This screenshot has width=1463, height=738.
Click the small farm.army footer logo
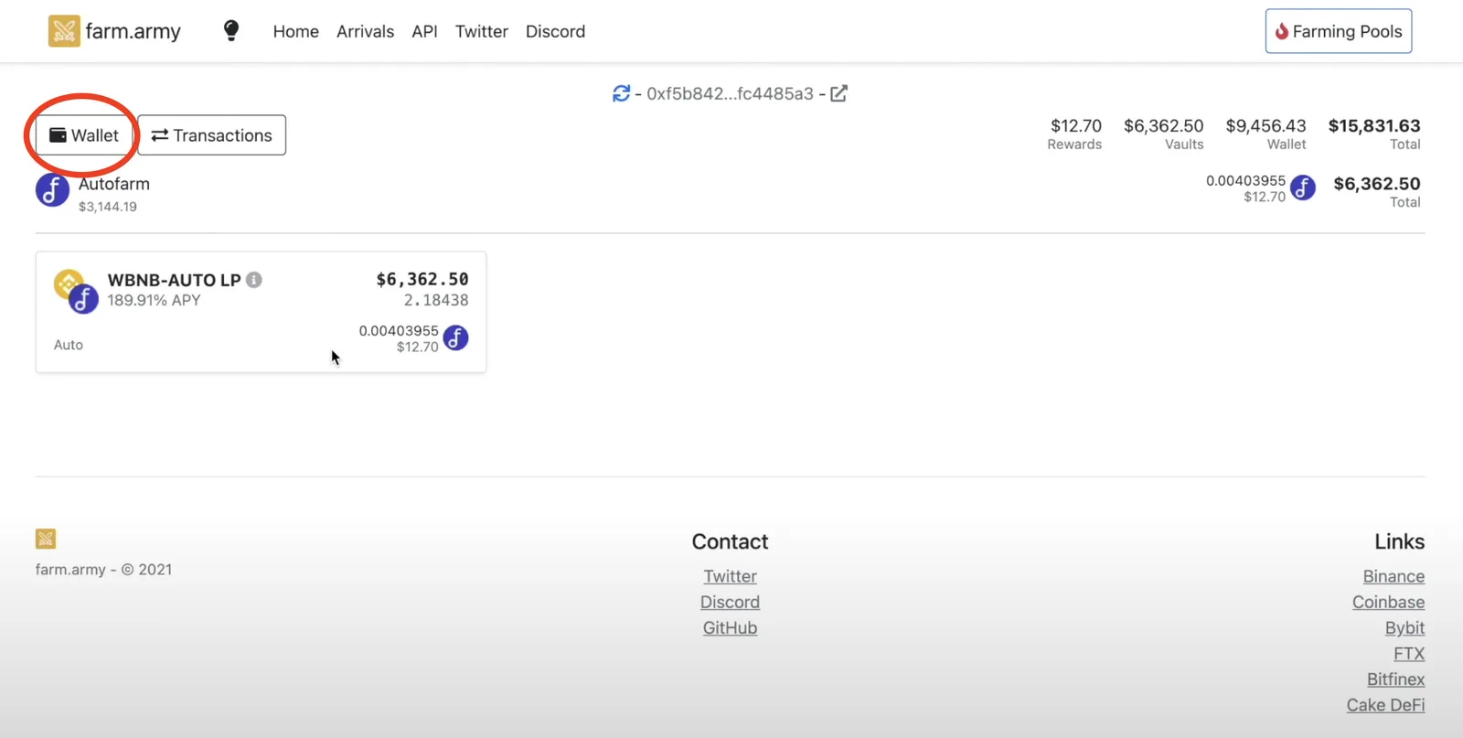click(46, 539)
